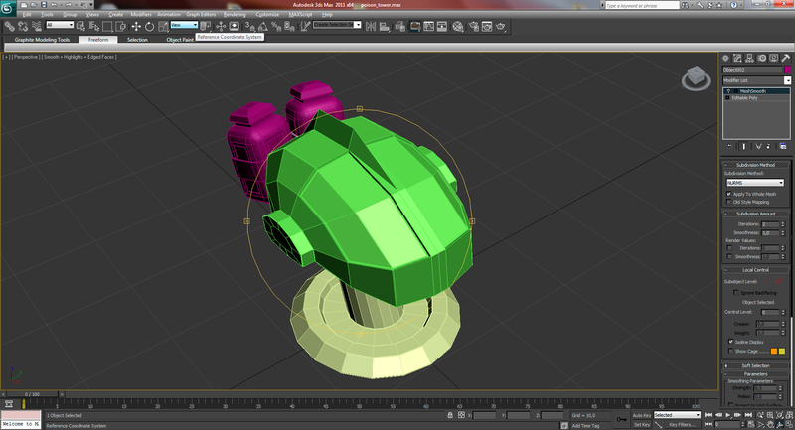Enable the Render Values Smoothness checkbox

tap(729, 257)
